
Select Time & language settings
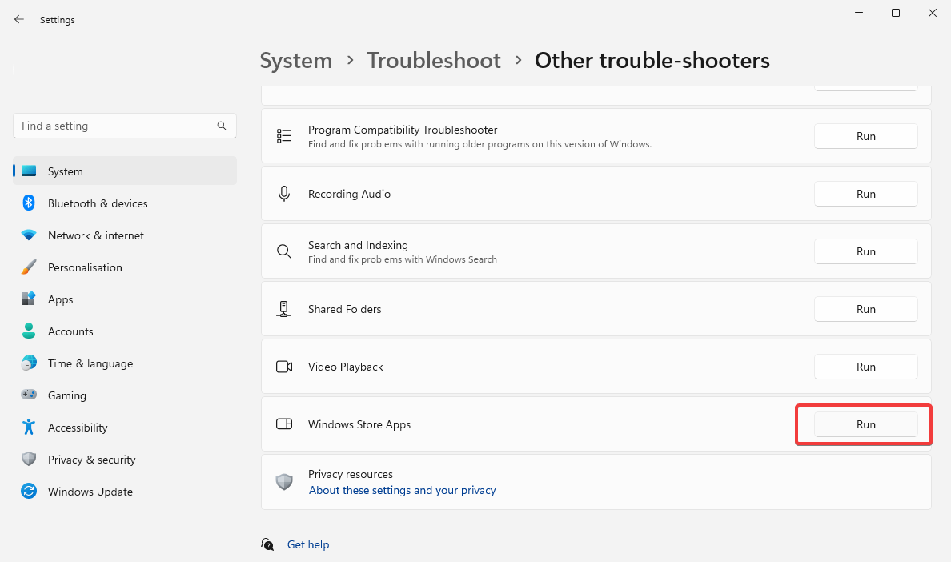tap(90, 363)
